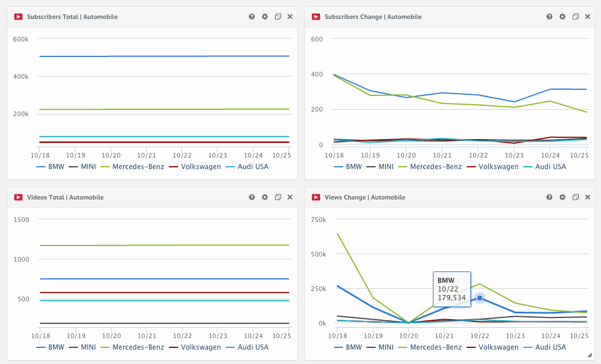Toggle Mercedes-Benz in Videos Total legend
The image size is (601, 364).
click(132, 347)
